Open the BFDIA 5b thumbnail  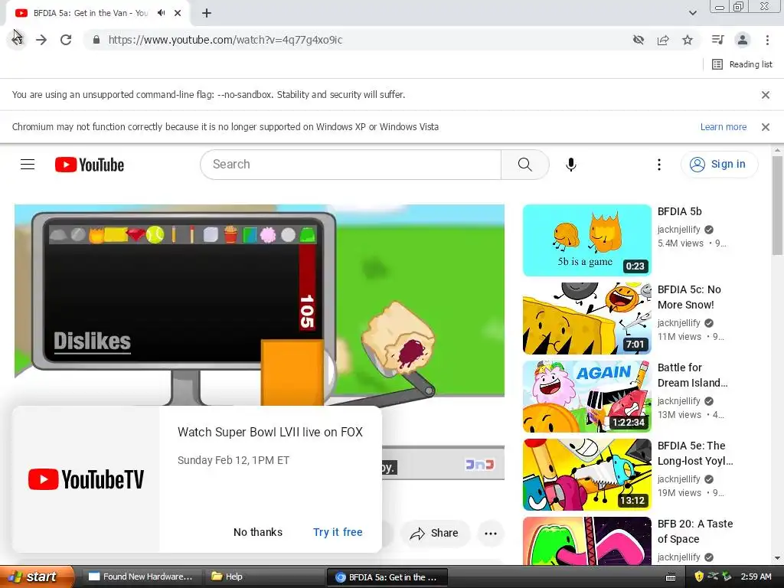point(587,240)
